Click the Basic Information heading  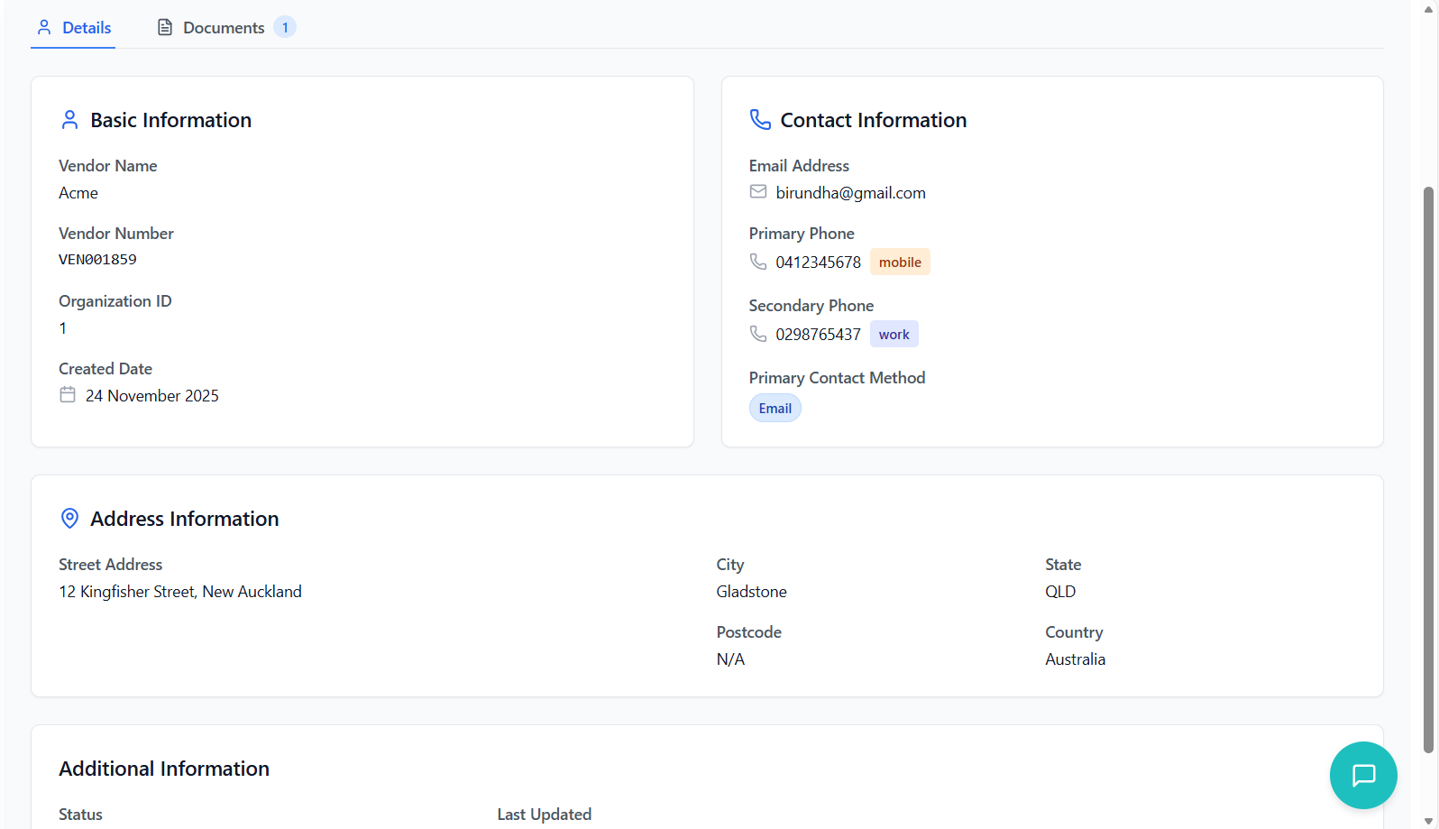tap(170, 120)
